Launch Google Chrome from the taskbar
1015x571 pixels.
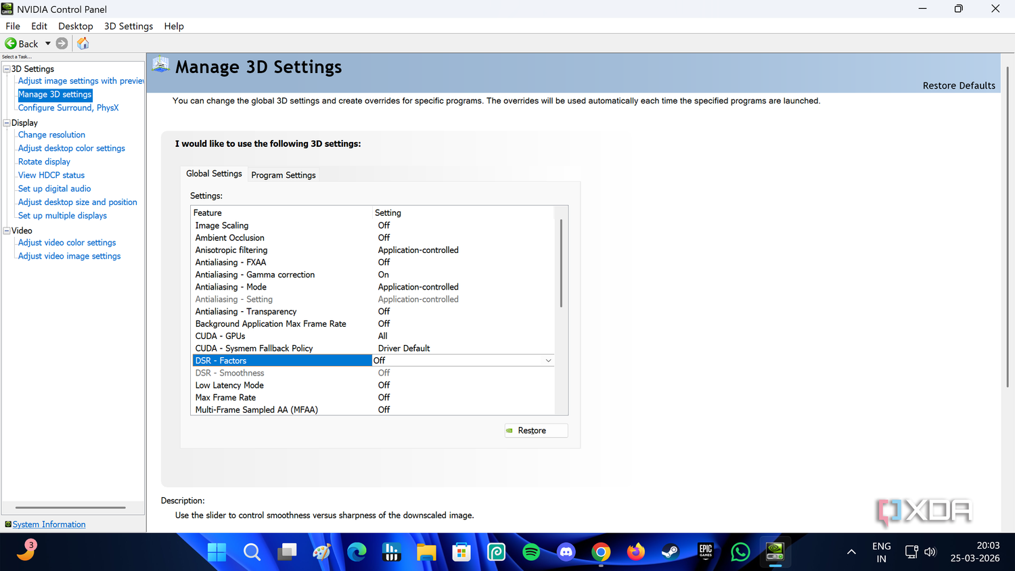coord(601,552)
